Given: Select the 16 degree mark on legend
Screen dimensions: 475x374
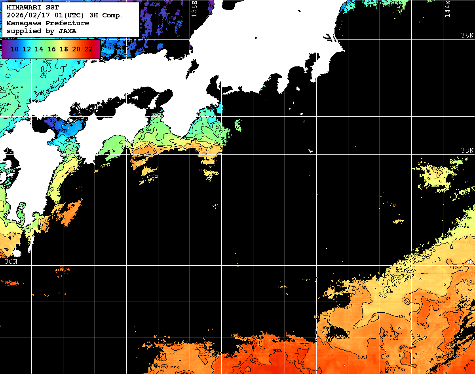Looking at the screenshot, I should 51,49.
